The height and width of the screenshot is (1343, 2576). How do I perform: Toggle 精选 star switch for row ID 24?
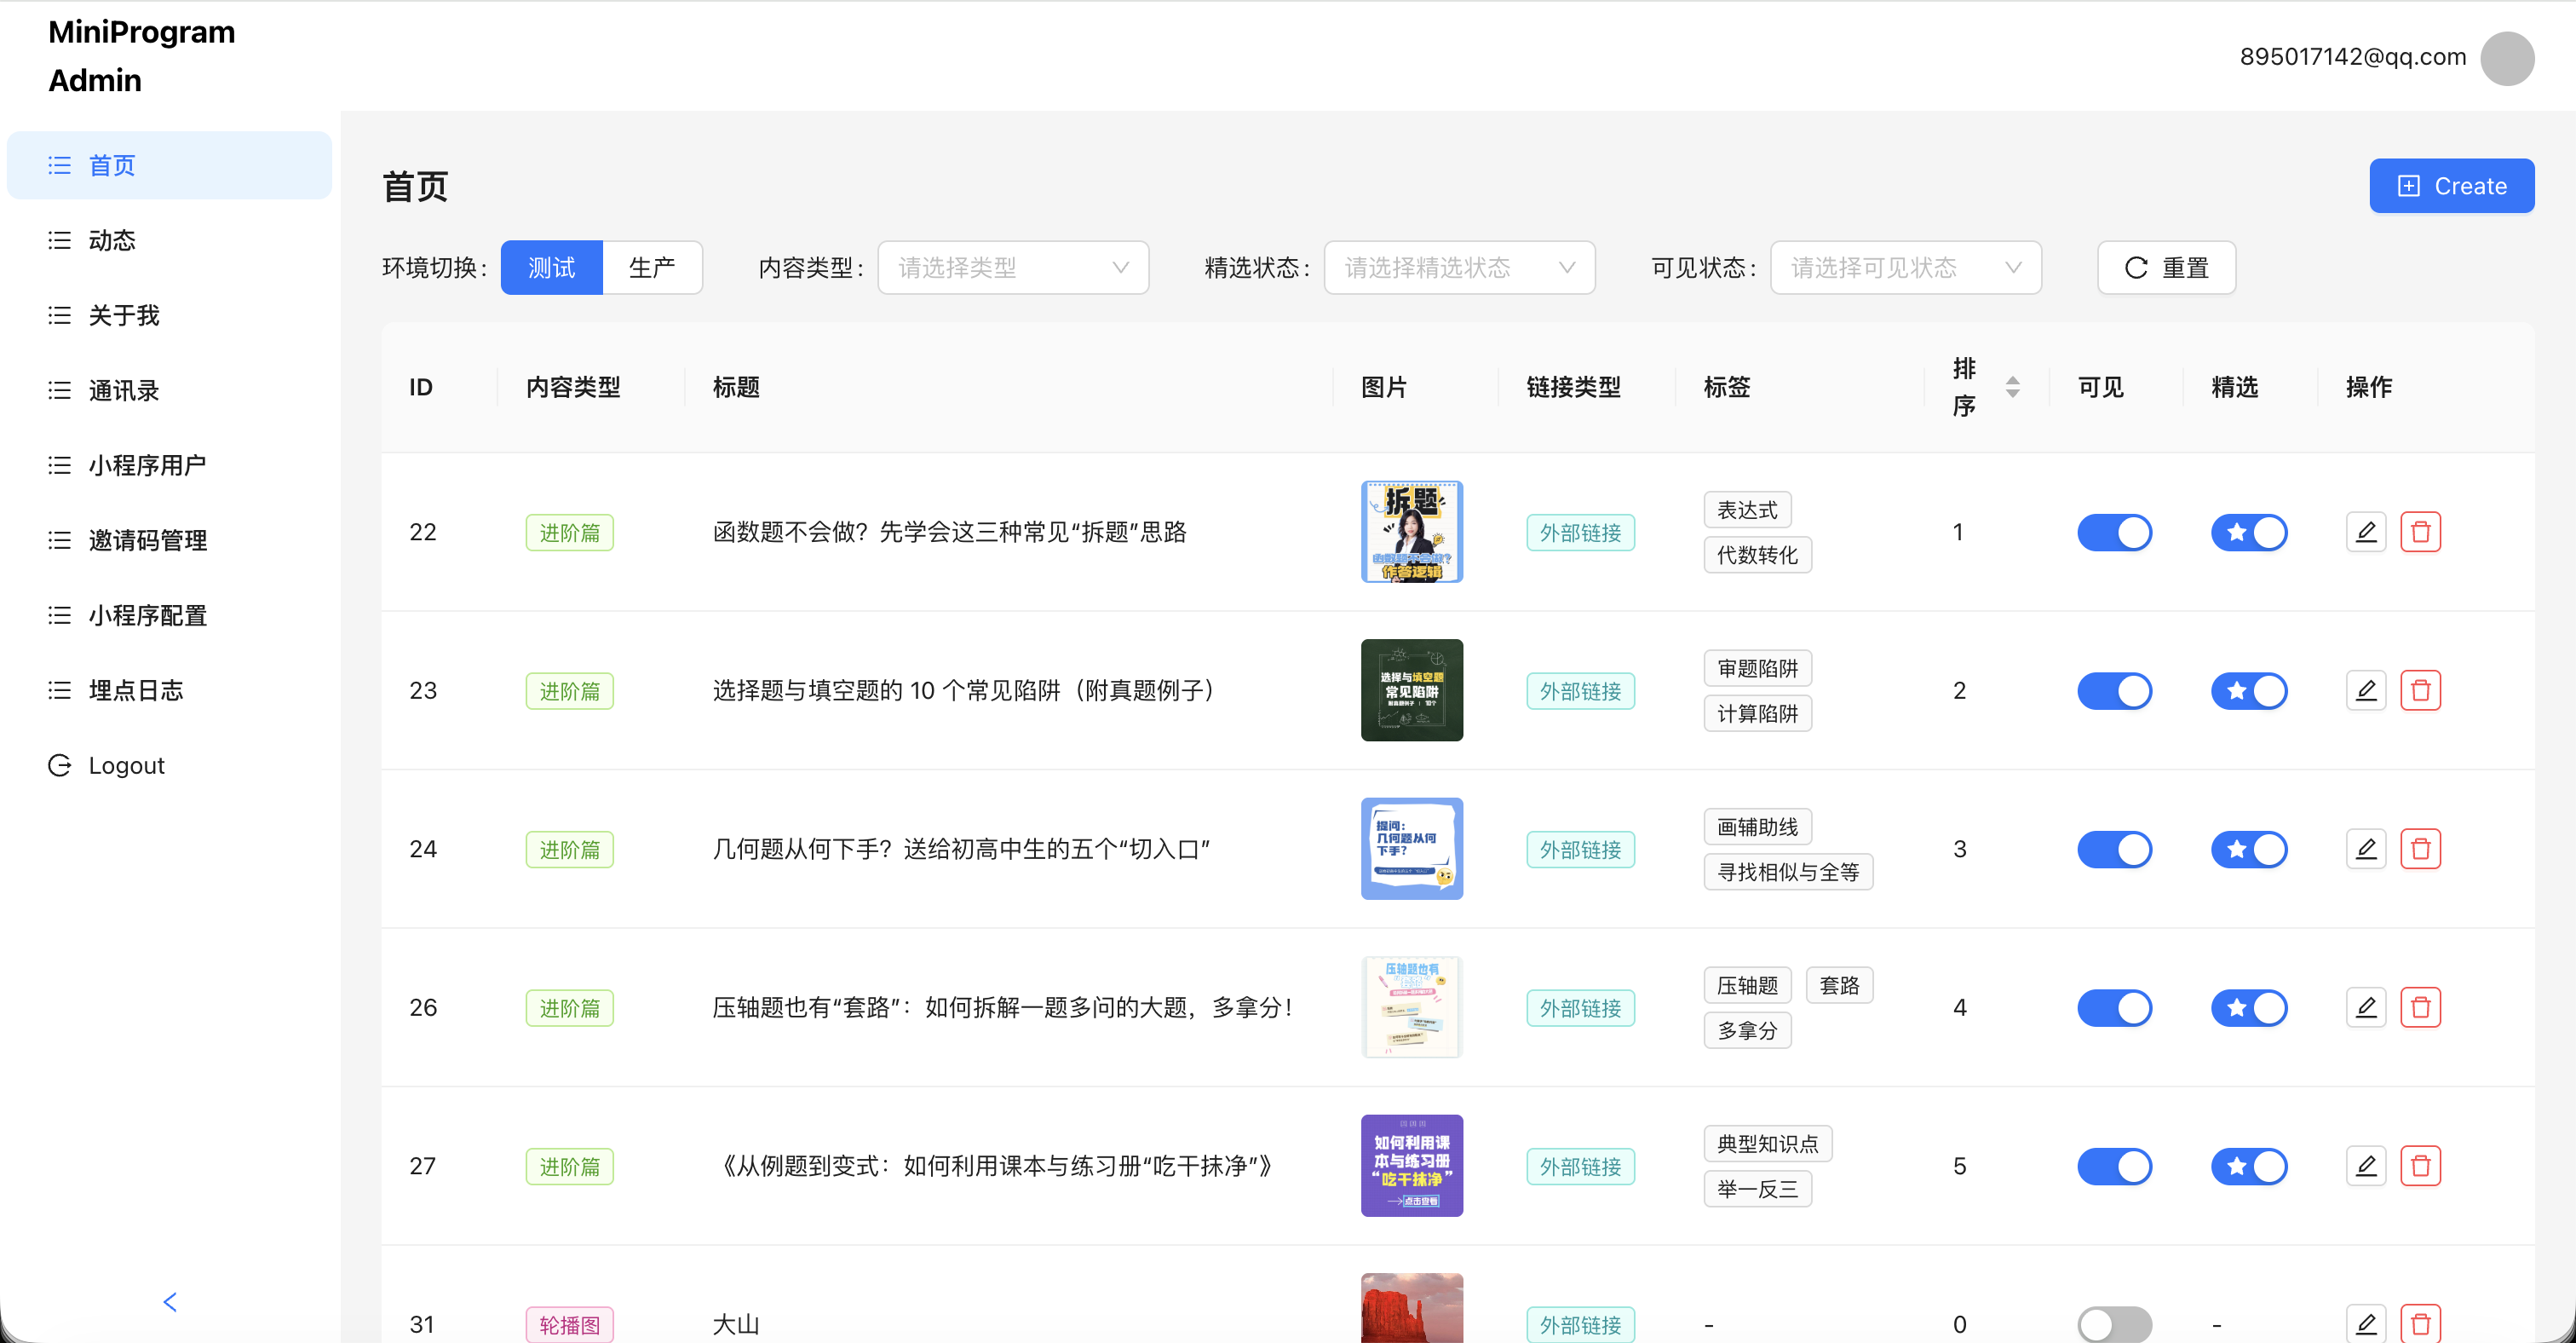click(x=2248, y=849)
